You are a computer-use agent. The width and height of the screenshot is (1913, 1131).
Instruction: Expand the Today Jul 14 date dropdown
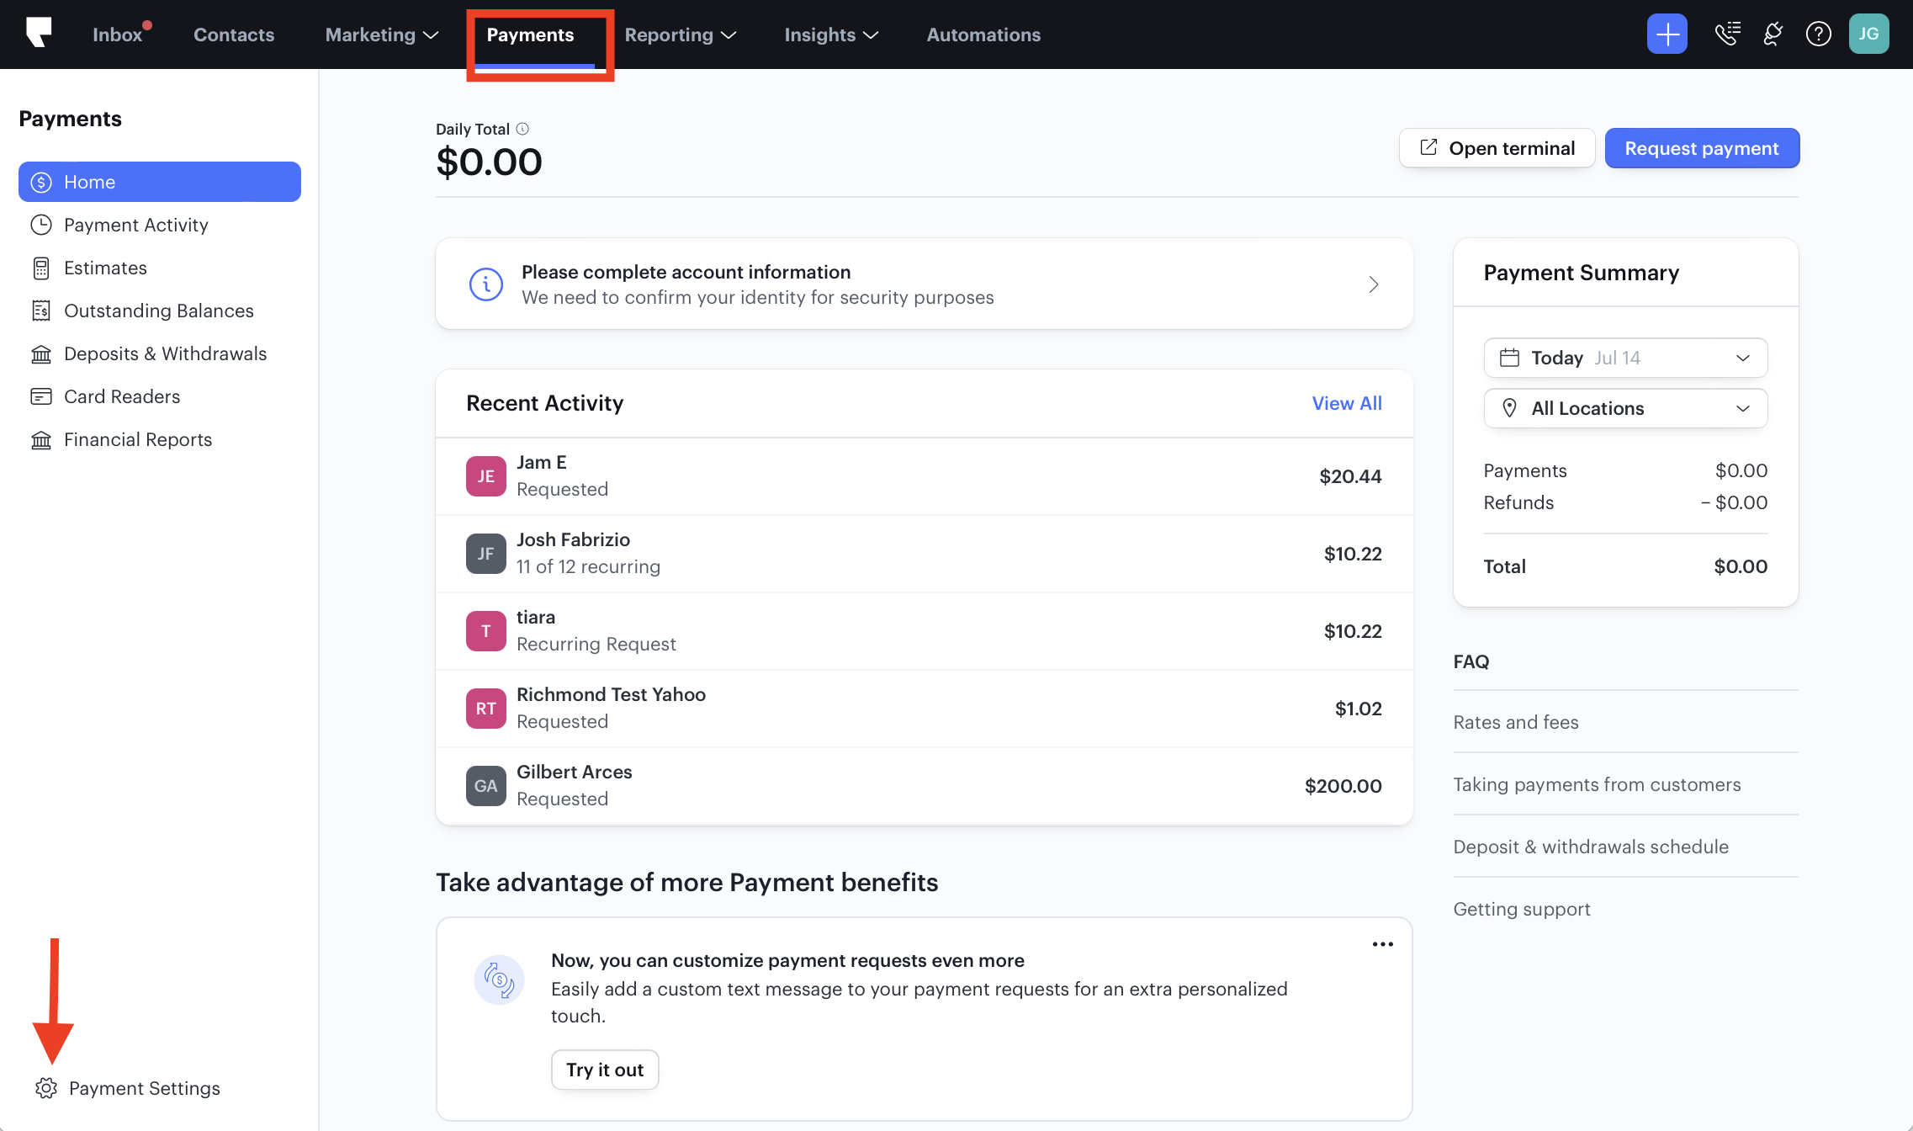tap(1625, 358)
